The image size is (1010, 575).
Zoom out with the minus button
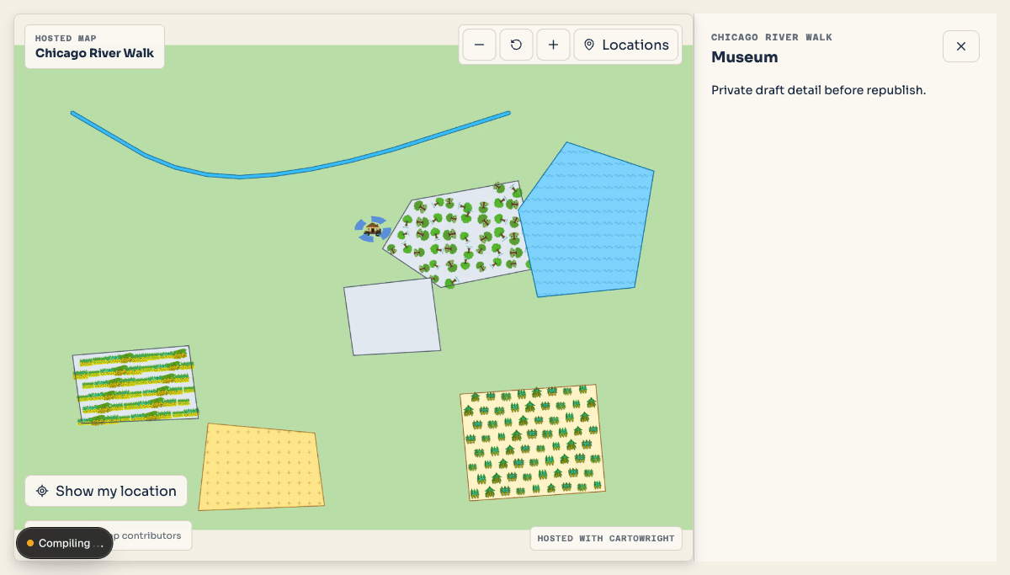(x=479, y=45)
